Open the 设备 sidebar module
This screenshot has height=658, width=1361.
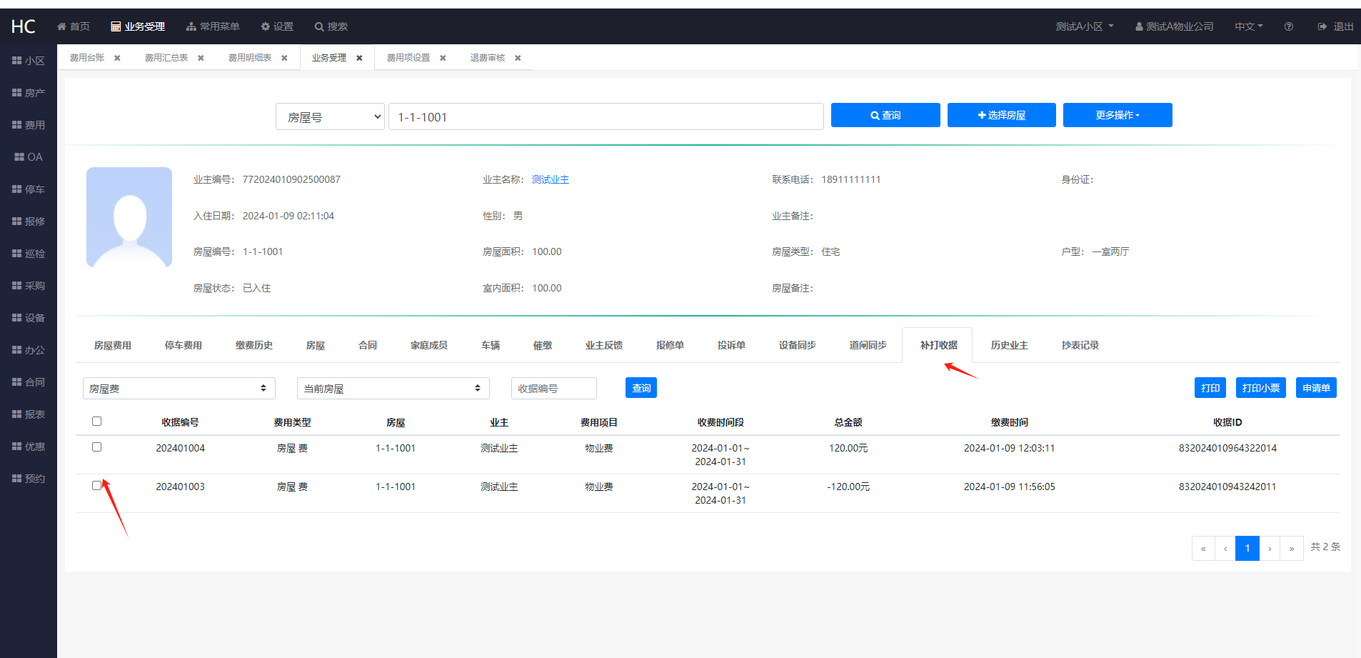coord(29,318)
